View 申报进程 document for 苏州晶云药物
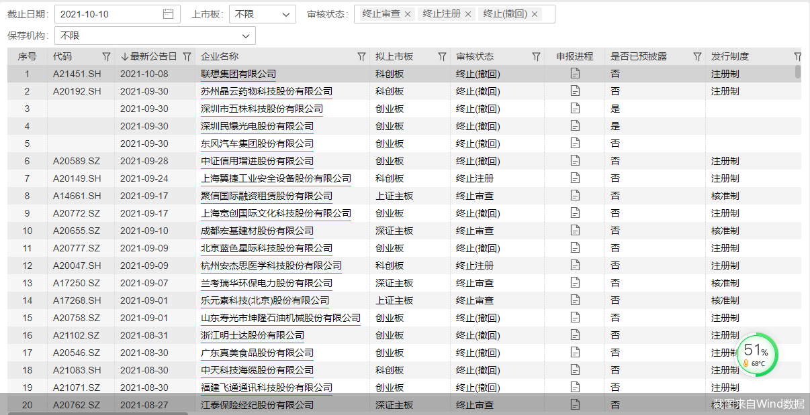Screen dimensions: 810x415 (x=575, y=91)
